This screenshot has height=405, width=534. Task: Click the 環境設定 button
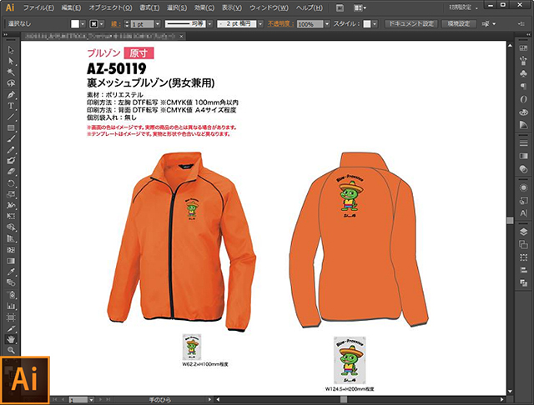pos(459,25)
